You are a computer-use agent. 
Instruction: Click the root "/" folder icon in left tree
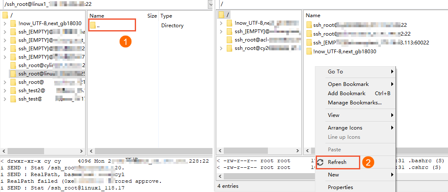(5, 15)
